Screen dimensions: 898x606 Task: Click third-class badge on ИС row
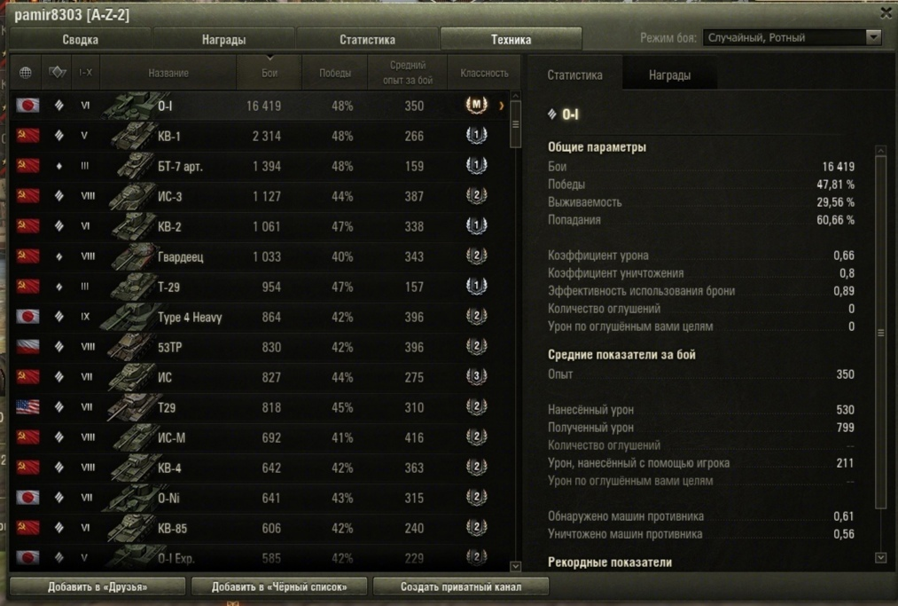click(476, 377)
